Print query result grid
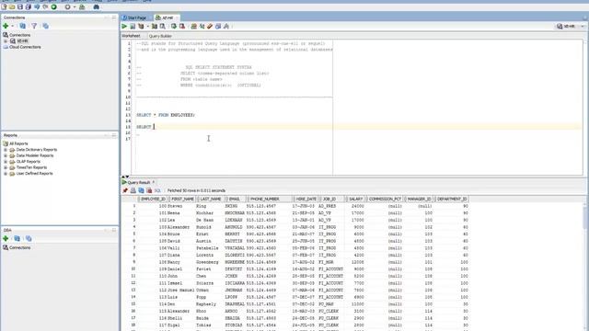This screenshot has height=331, width=589. coord(133,190)
